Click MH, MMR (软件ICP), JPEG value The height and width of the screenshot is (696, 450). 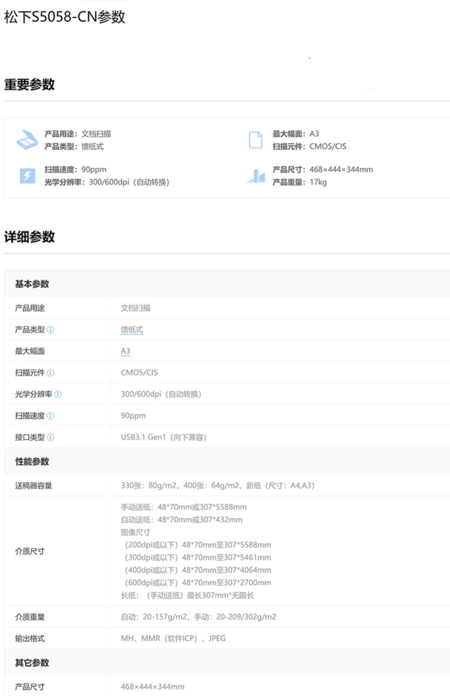click(x=173, y=638)
